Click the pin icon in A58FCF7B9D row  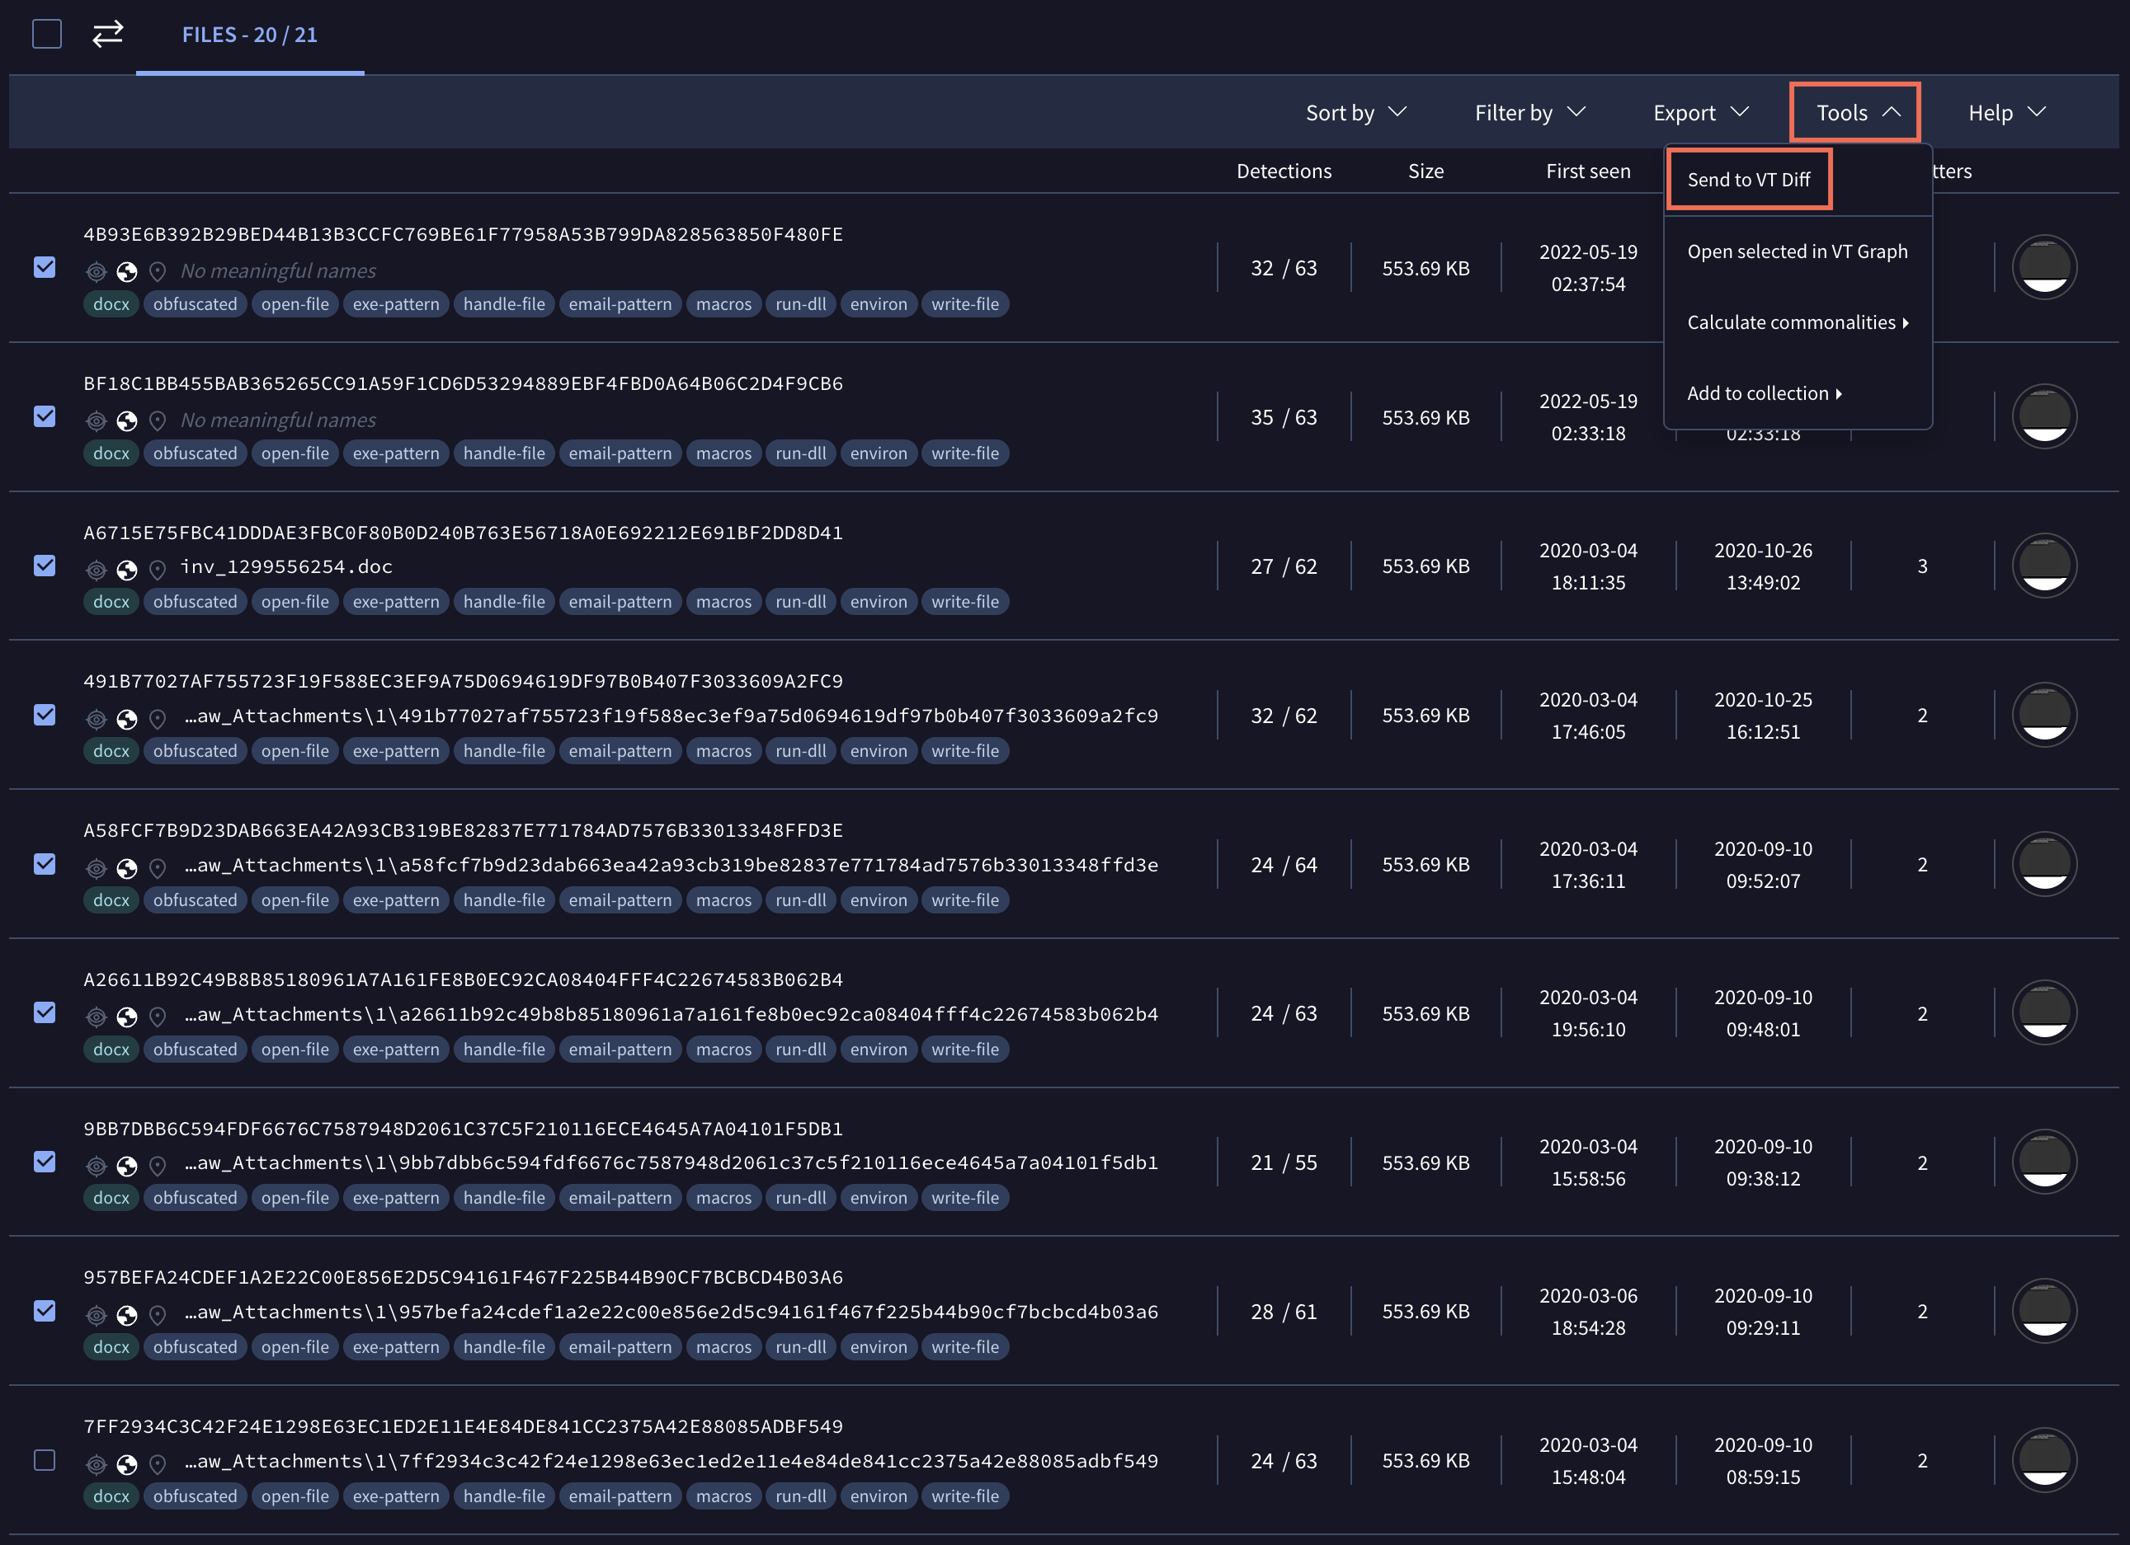[158, 868]
